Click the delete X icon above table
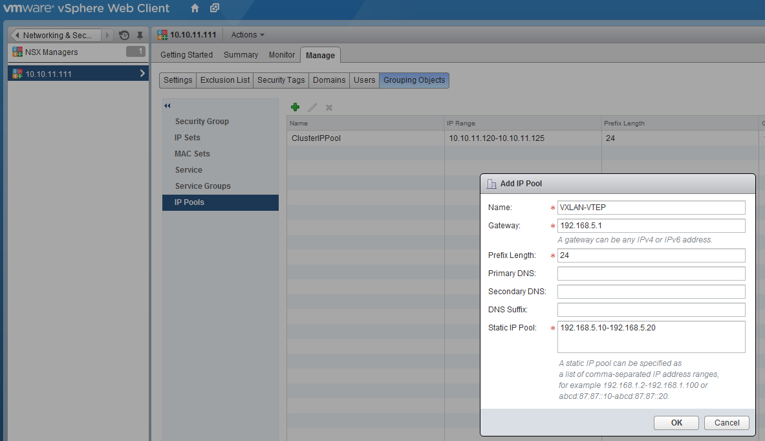The image size is (765, 441). tap(329, 107)
